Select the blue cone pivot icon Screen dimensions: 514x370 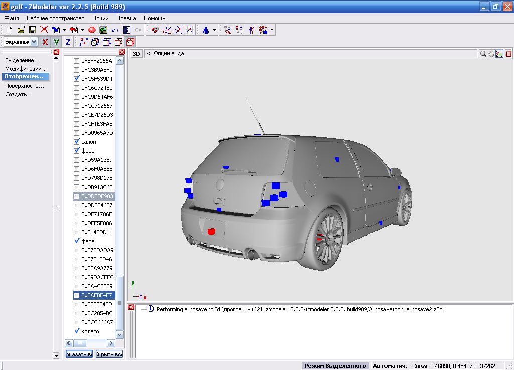[x=206, y=30]
